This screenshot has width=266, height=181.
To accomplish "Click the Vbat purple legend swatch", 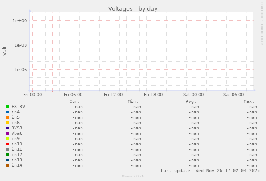I will [8, 133].
